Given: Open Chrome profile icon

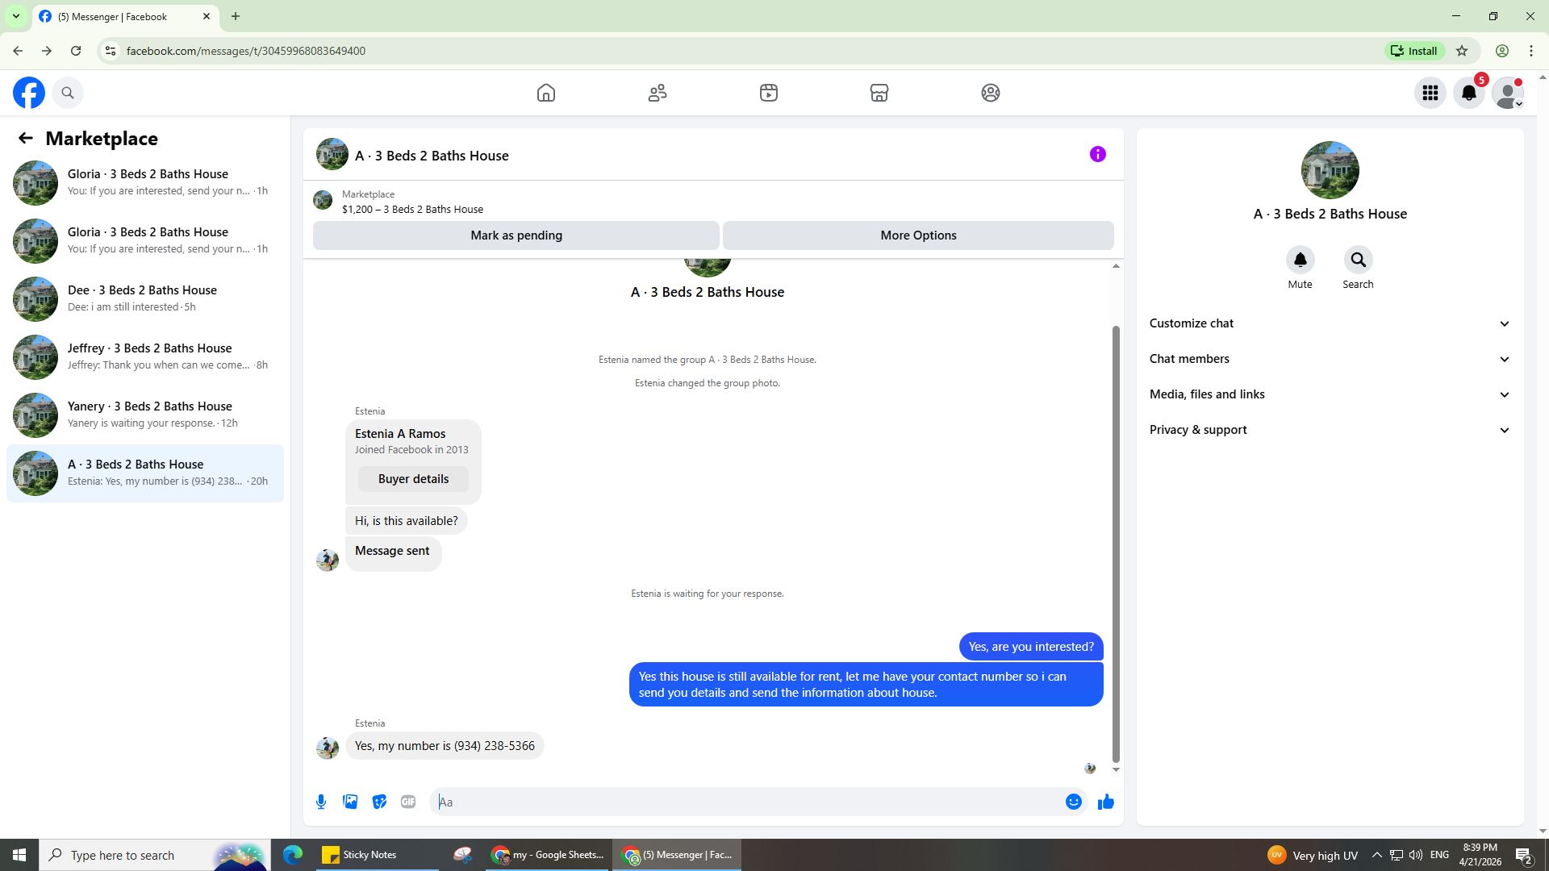Looking at the screenshot, I should [1502, 51].
